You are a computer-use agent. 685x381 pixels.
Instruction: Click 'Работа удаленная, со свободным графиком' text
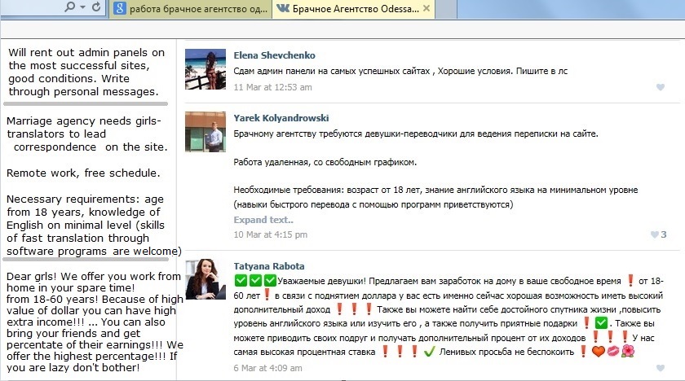click(325, 162)
